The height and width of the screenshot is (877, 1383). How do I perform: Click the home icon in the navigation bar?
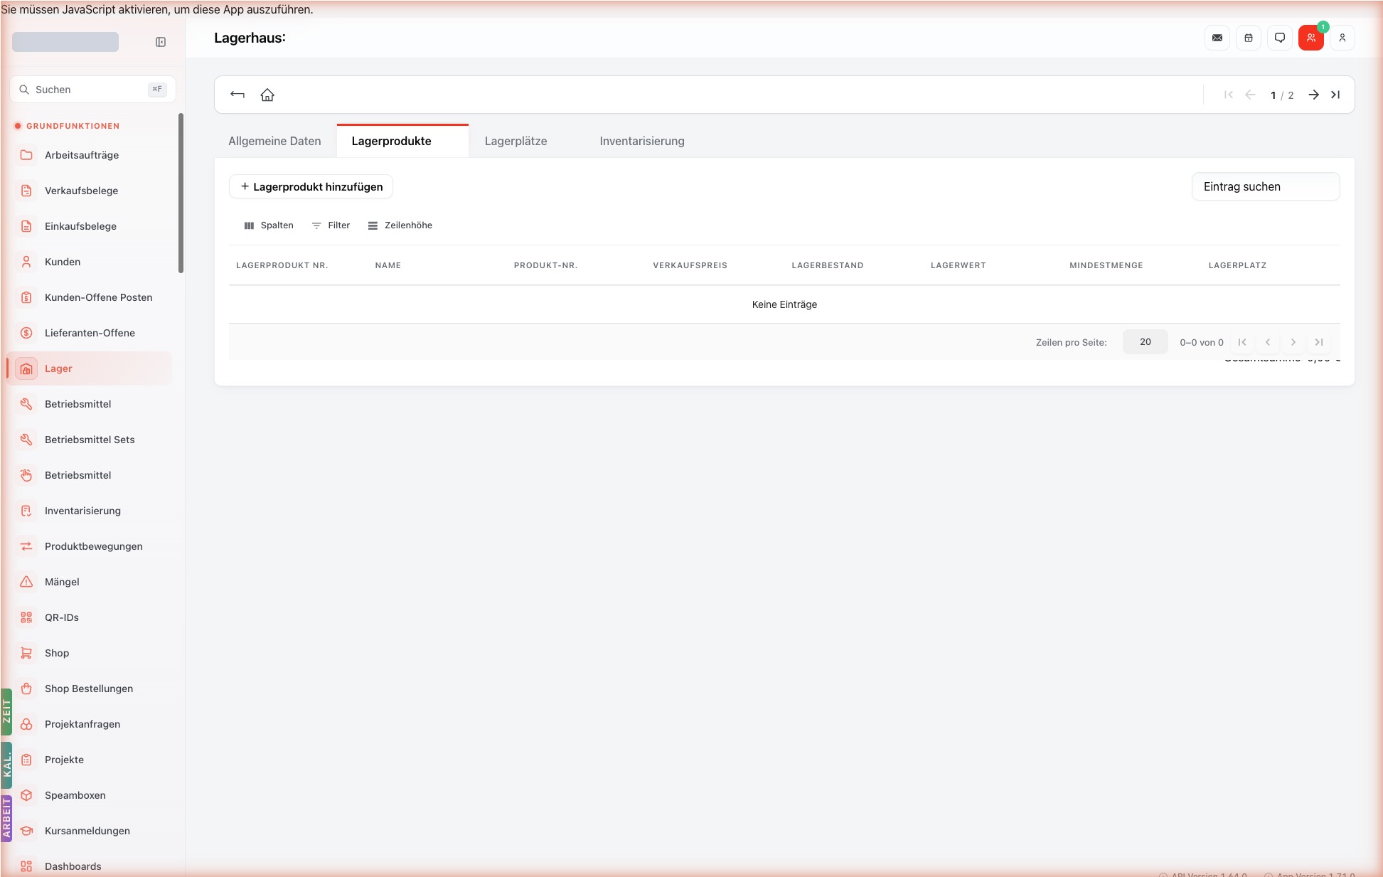click(x=267, y=95)
